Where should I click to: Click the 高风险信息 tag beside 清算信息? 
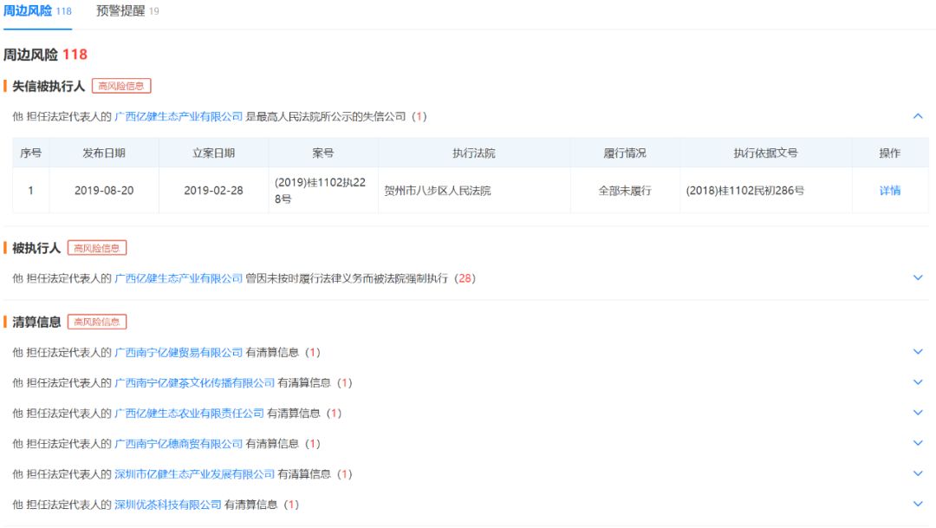[97, 322]
